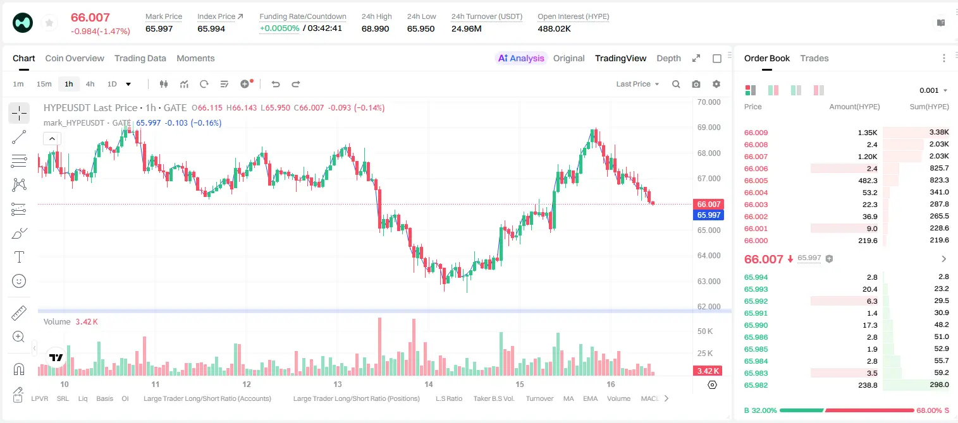Toggle the chart layout square checkbox

click(x=717, y=58)
